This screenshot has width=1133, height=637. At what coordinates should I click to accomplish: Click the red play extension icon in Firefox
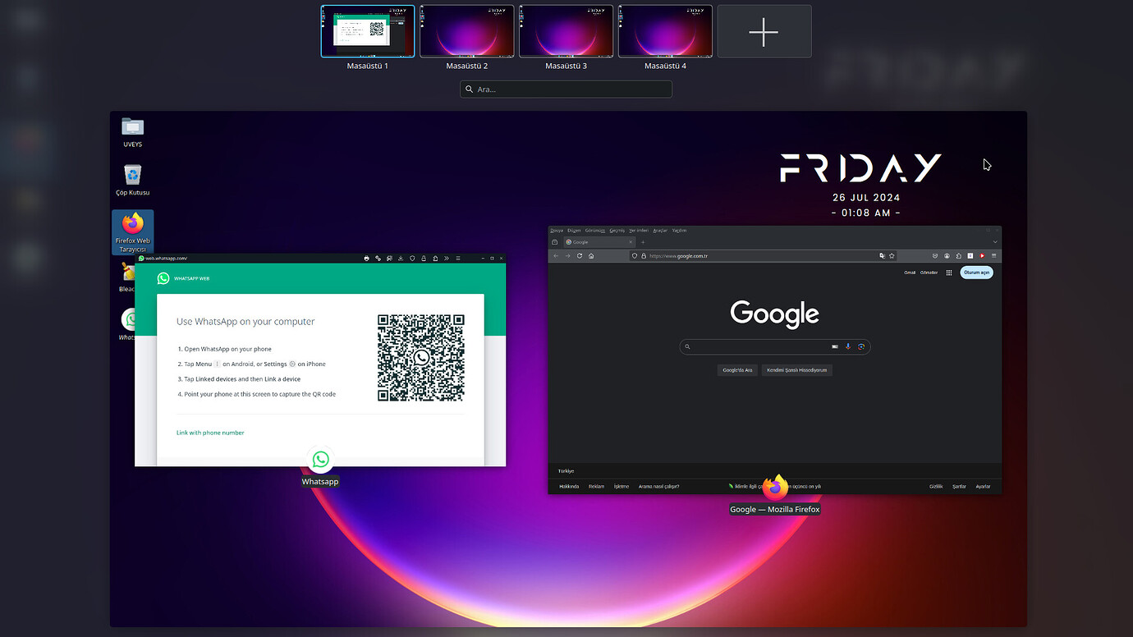(x=982, y=256)
